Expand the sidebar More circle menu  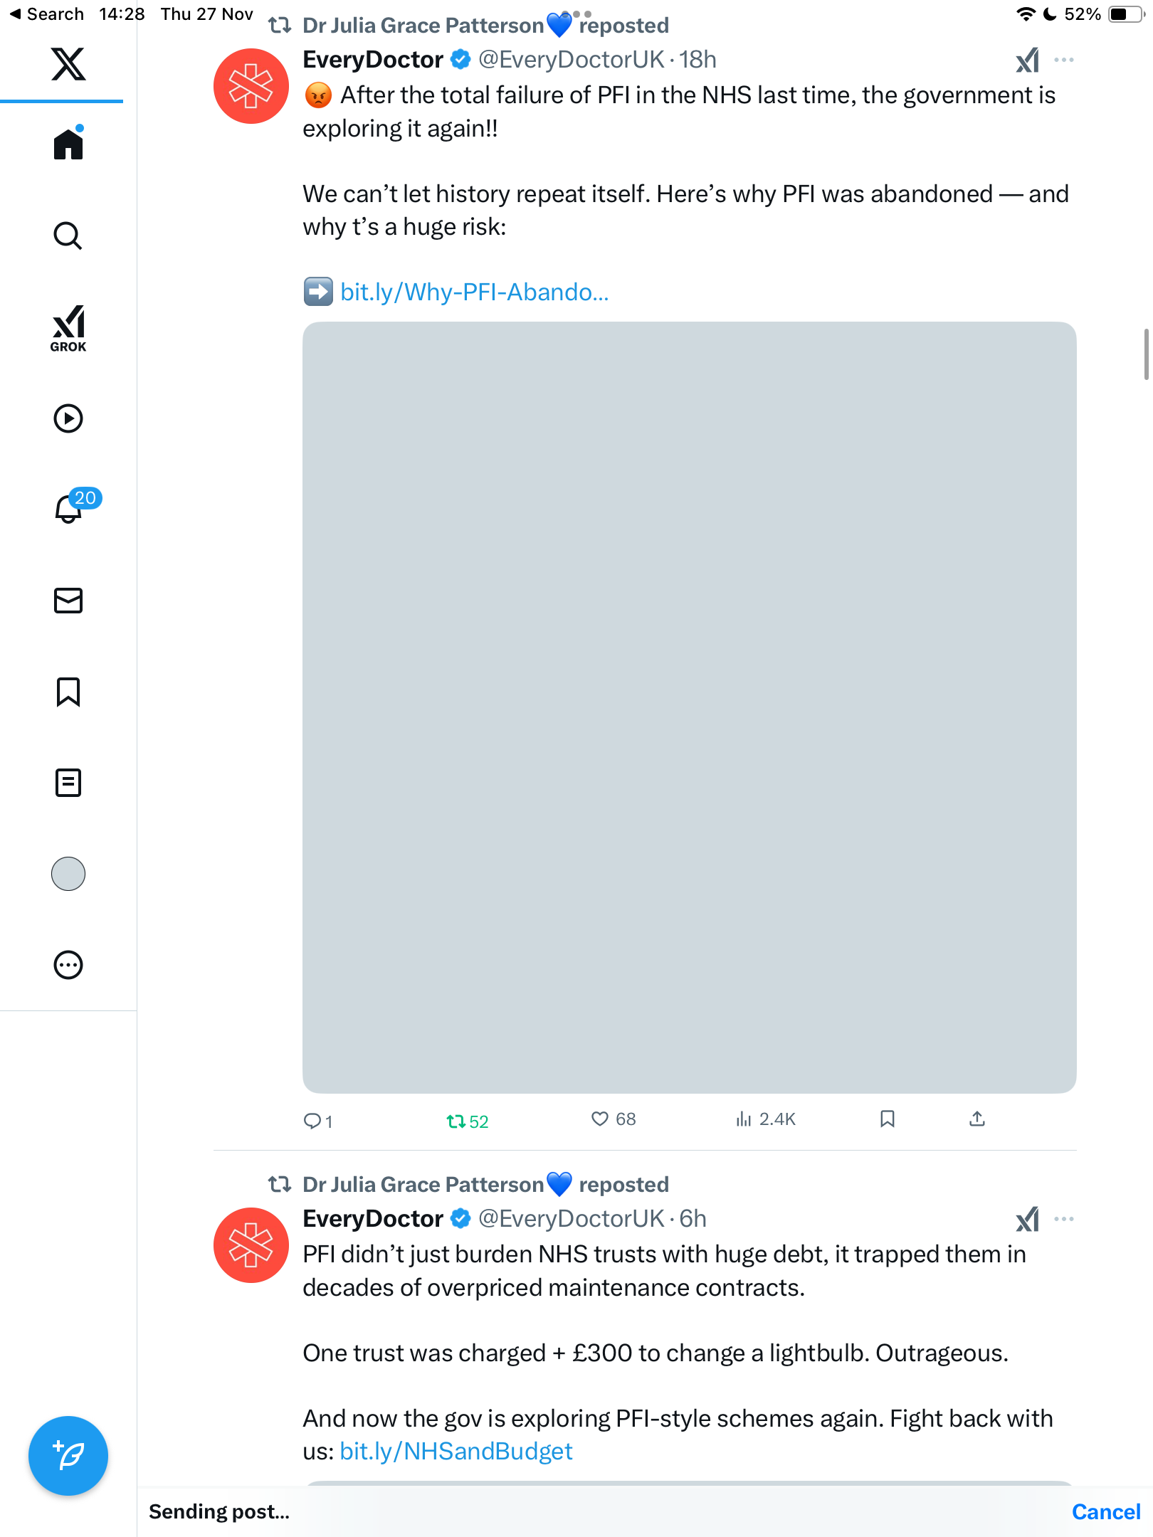pos(68,965)
